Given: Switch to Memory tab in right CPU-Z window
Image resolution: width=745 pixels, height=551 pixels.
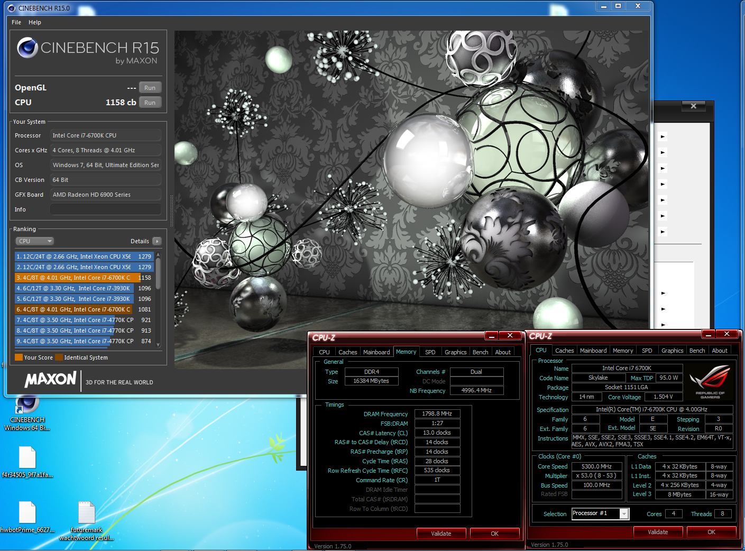Looking at the screenshot, I should pyautogui.click(x=623, y=351).
